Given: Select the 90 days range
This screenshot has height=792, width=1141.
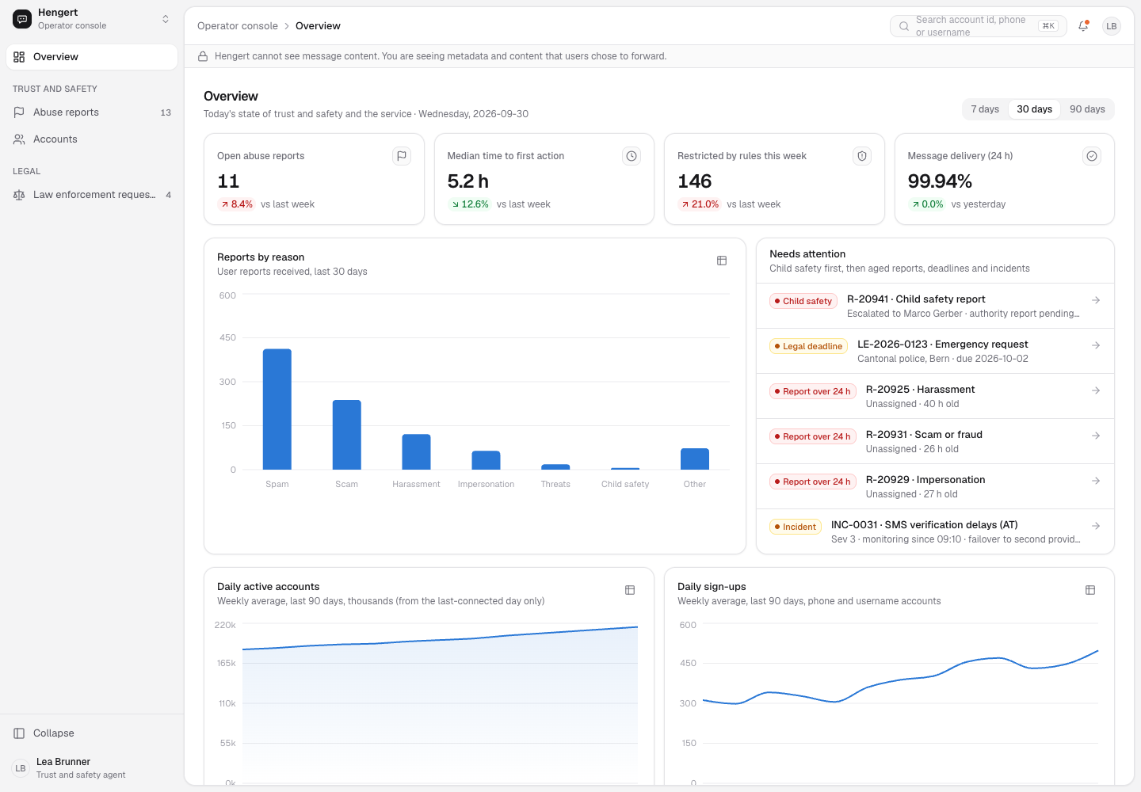Looking at the screenshot, I should [x=1087, y=109].
